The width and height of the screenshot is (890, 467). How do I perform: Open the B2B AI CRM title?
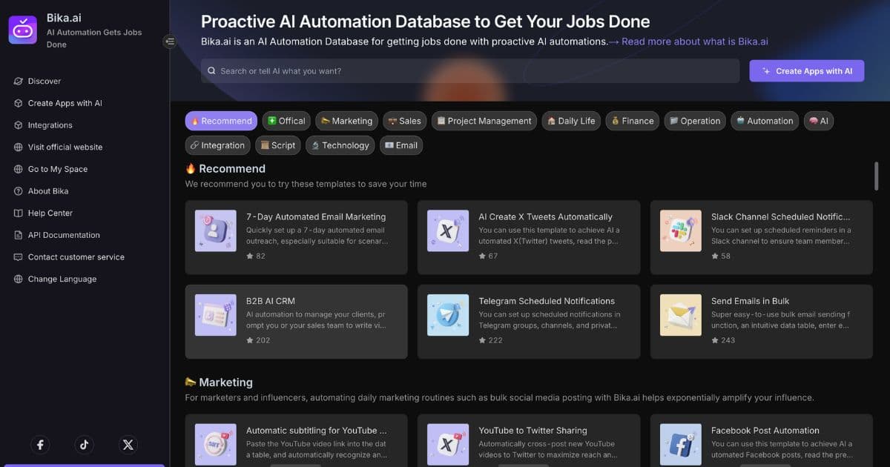pyautogui.click(x=271, y=301)
